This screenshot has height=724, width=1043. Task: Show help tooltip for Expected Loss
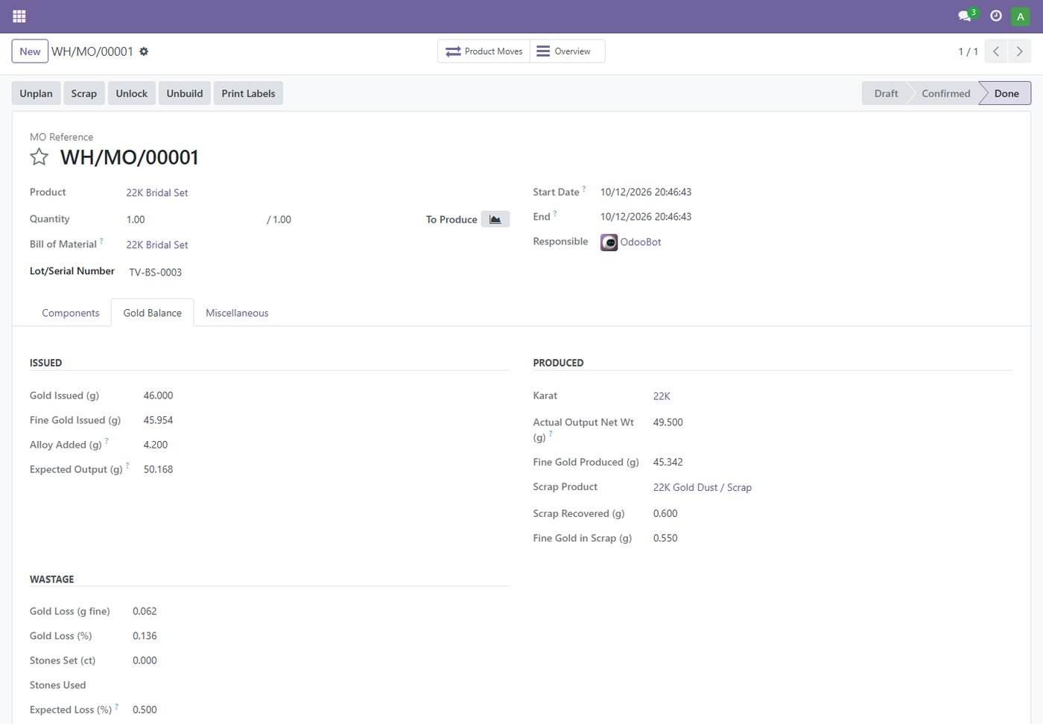[x=116, y=707]
